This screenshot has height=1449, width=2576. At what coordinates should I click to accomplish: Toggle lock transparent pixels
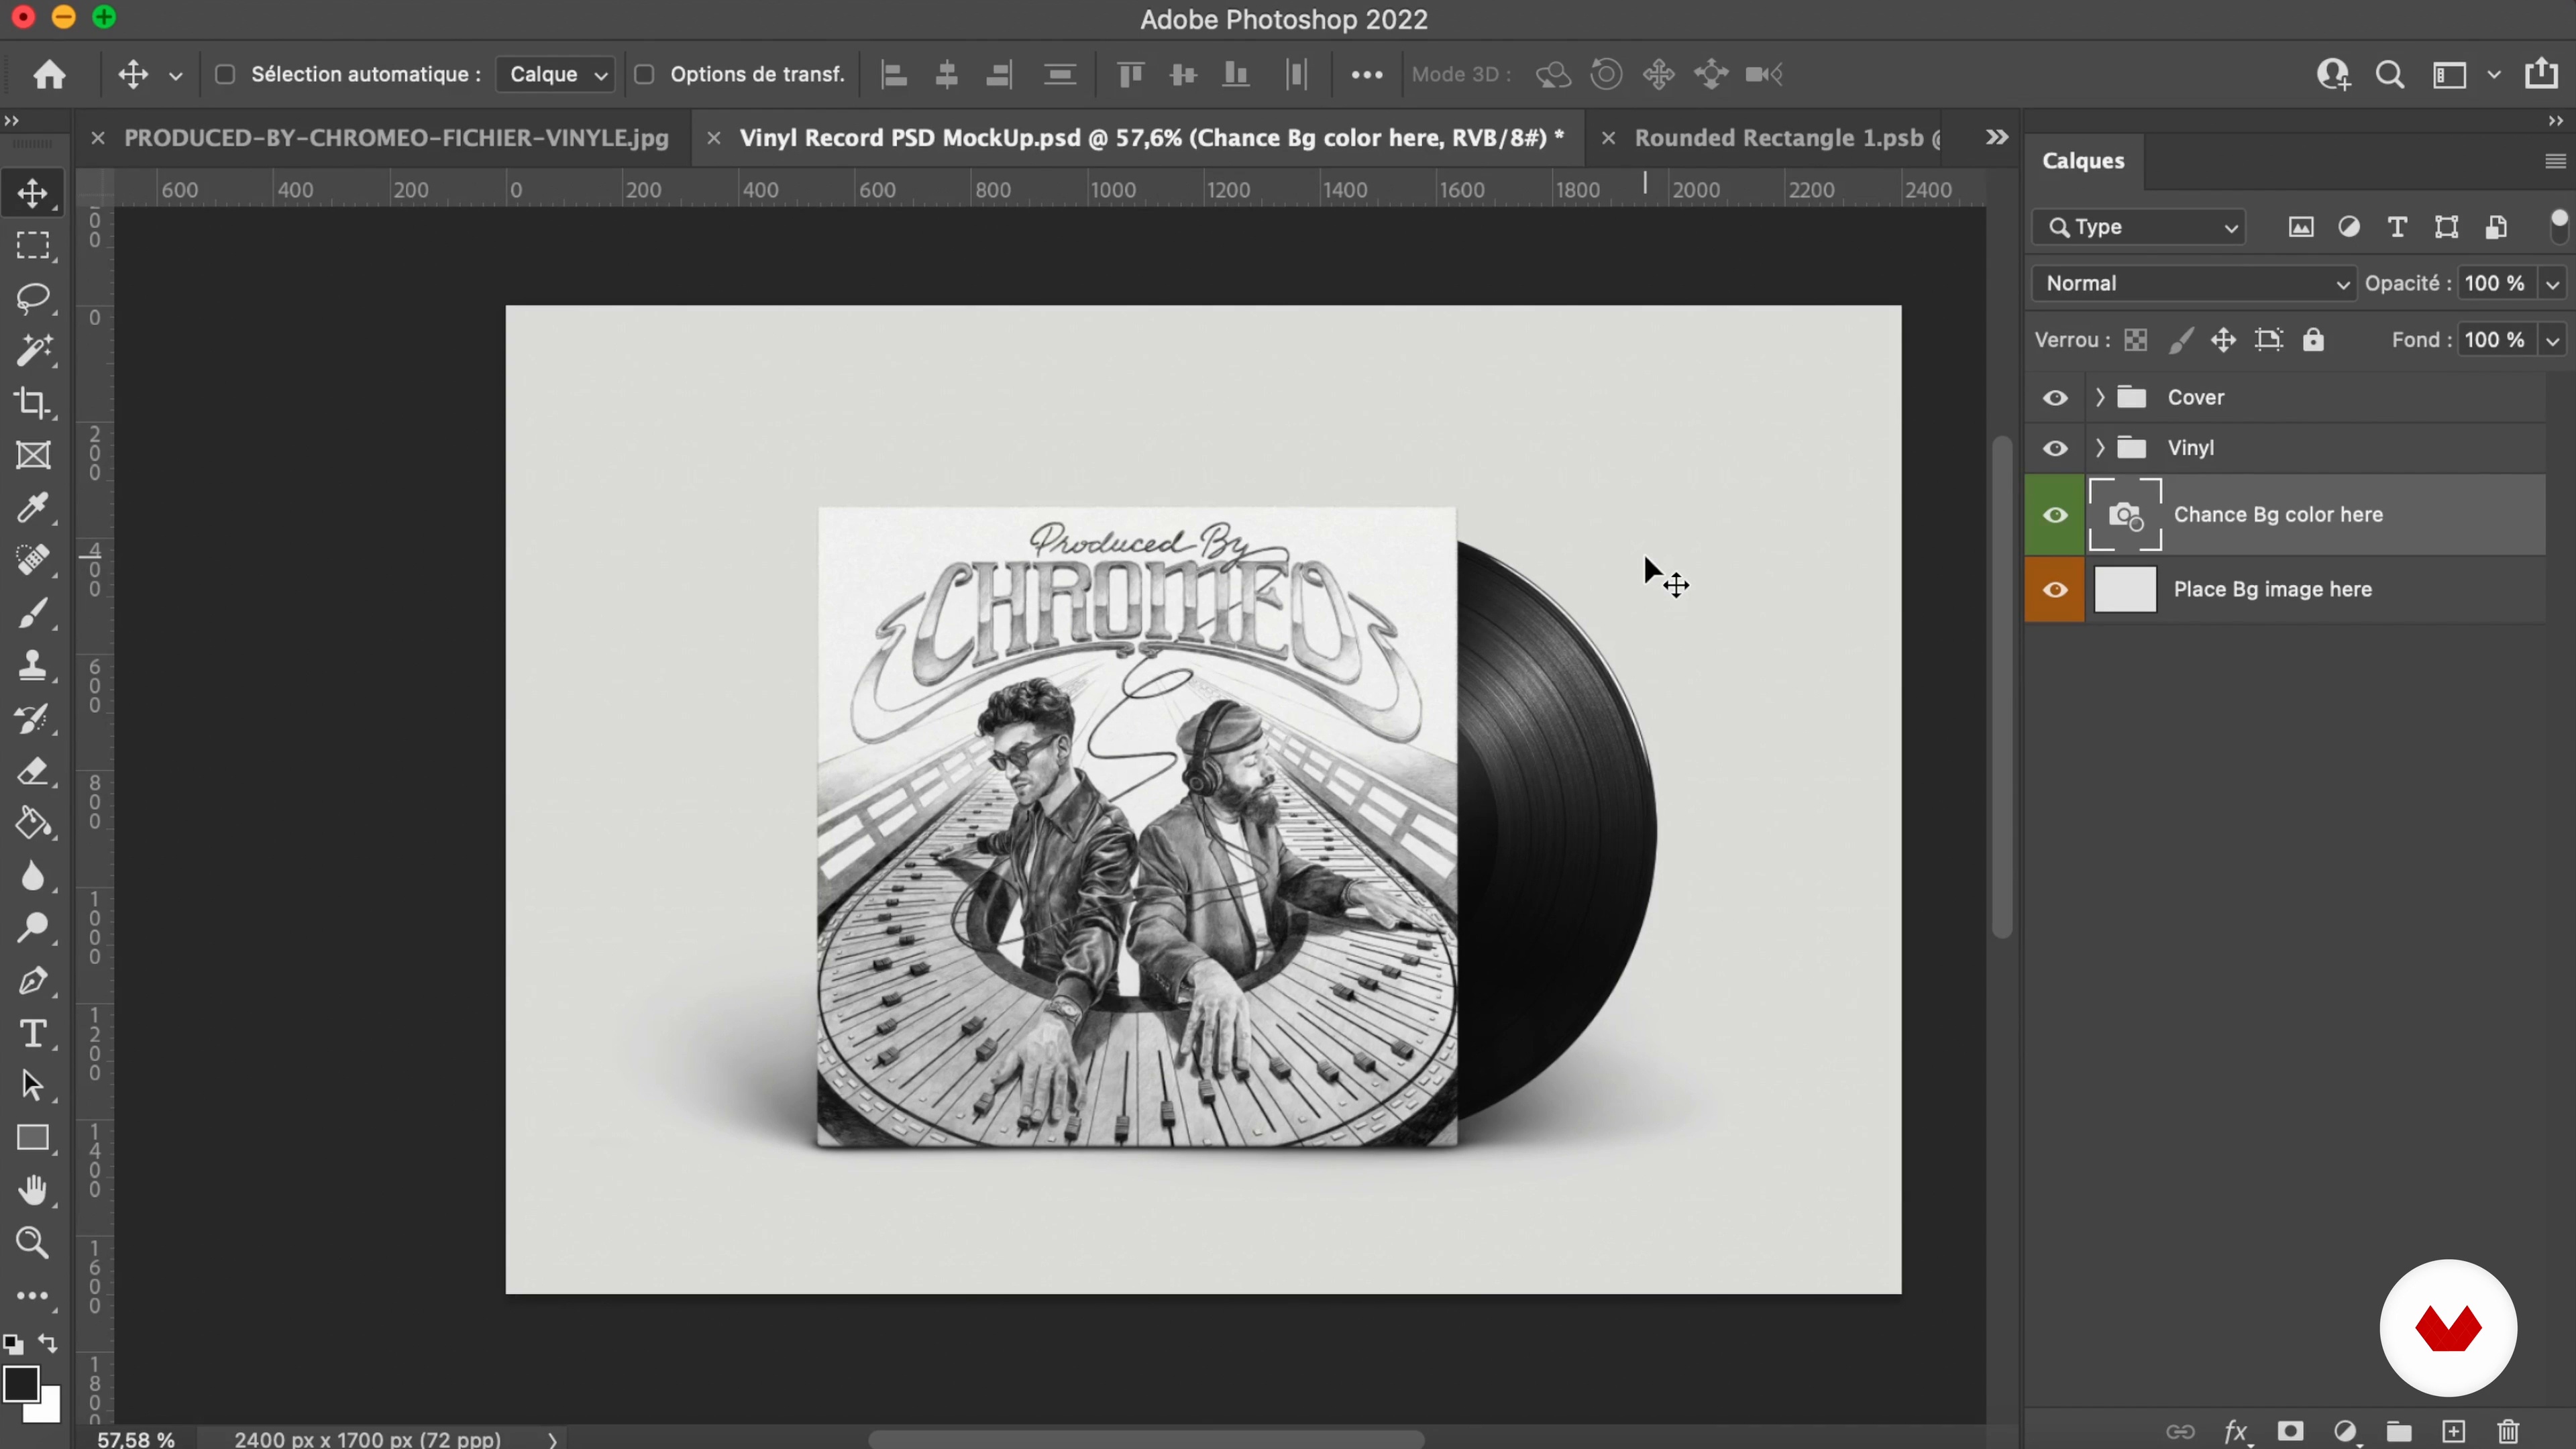pyautogui.click(x=2136, y=340)
